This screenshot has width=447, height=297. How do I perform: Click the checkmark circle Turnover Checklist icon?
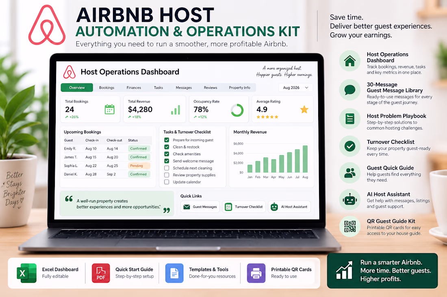[x=350, y=146]
